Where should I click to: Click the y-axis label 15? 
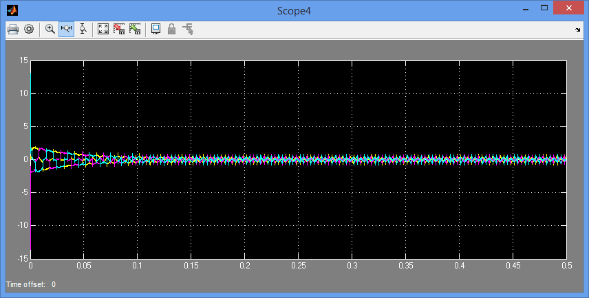[x=23, y=60]
